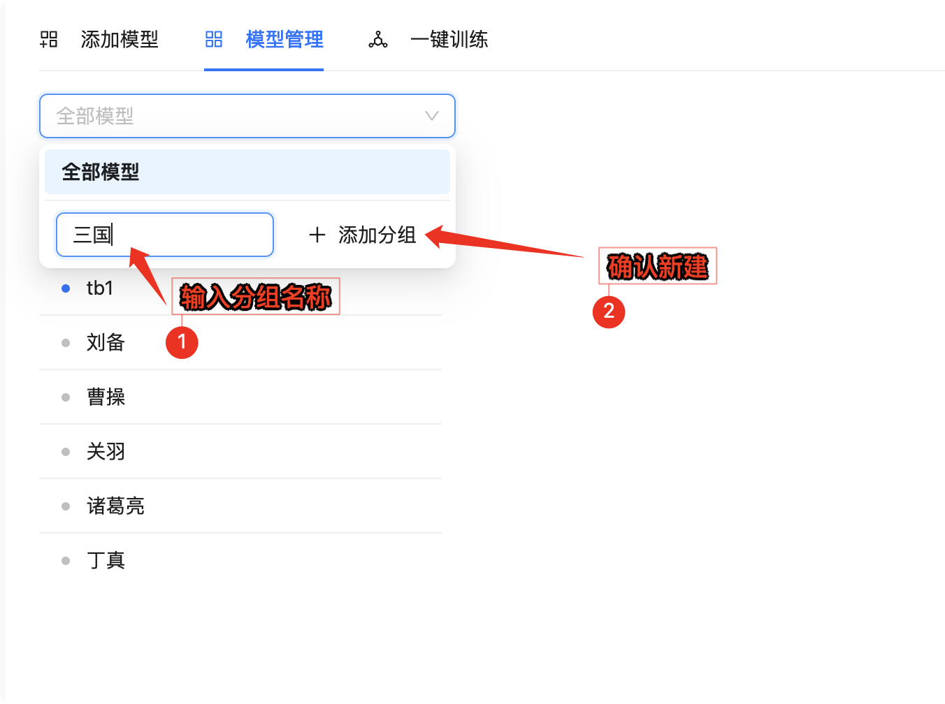The image size is (945, 704).
Task: Open the 添加模型 tab
Action: tap(99, 39)
